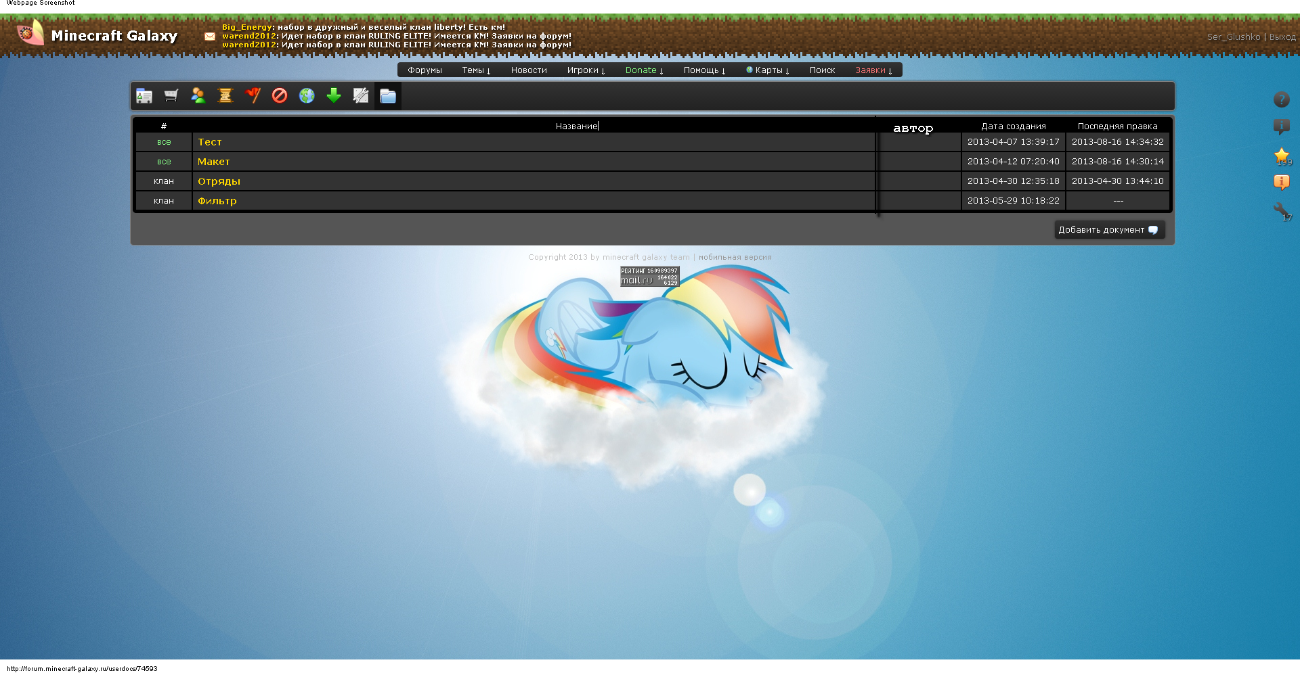Click the Последняя правка column header
This screenshot has height=673, width=1300.
coord(1118,126)
